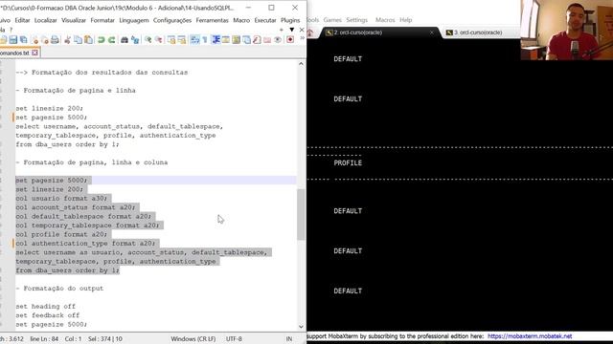Open the ? help menu
Viewport: 613px width, 344px height.
click(11, 30)
